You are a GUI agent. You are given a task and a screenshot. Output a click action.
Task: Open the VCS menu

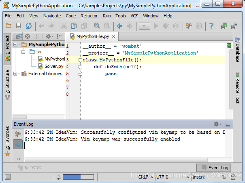[134, 16]
